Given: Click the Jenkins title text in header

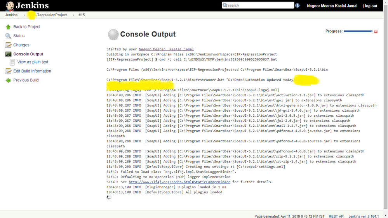Looking at the screenshot, I should coord(32,5).
